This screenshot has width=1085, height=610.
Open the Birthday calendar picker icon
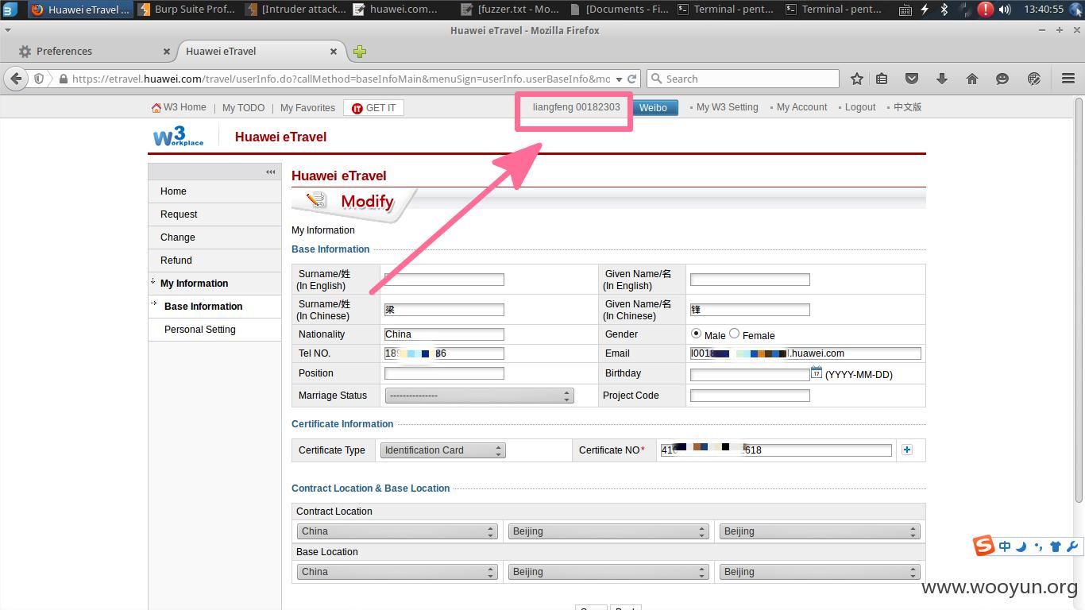816,373
